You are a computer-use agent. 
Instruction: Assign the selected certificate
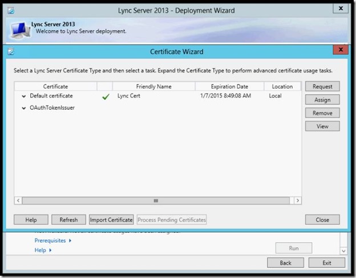322,99
